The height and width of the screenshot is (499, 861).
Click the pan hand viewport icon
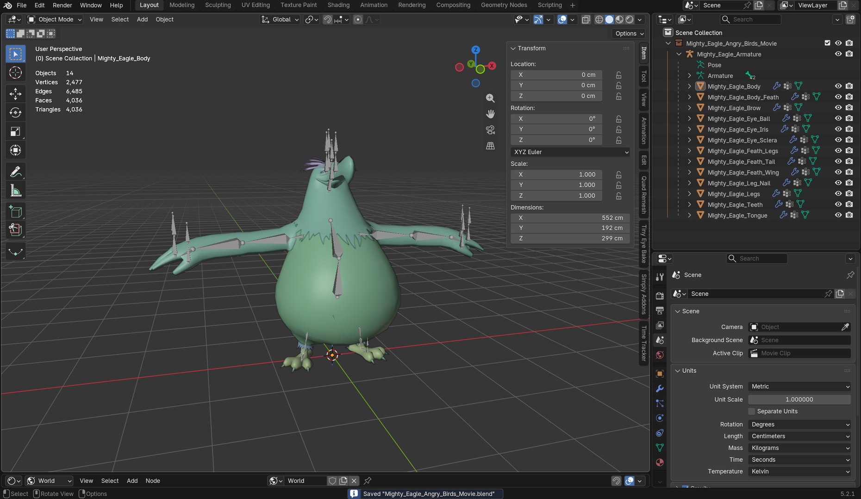(490, 114)
